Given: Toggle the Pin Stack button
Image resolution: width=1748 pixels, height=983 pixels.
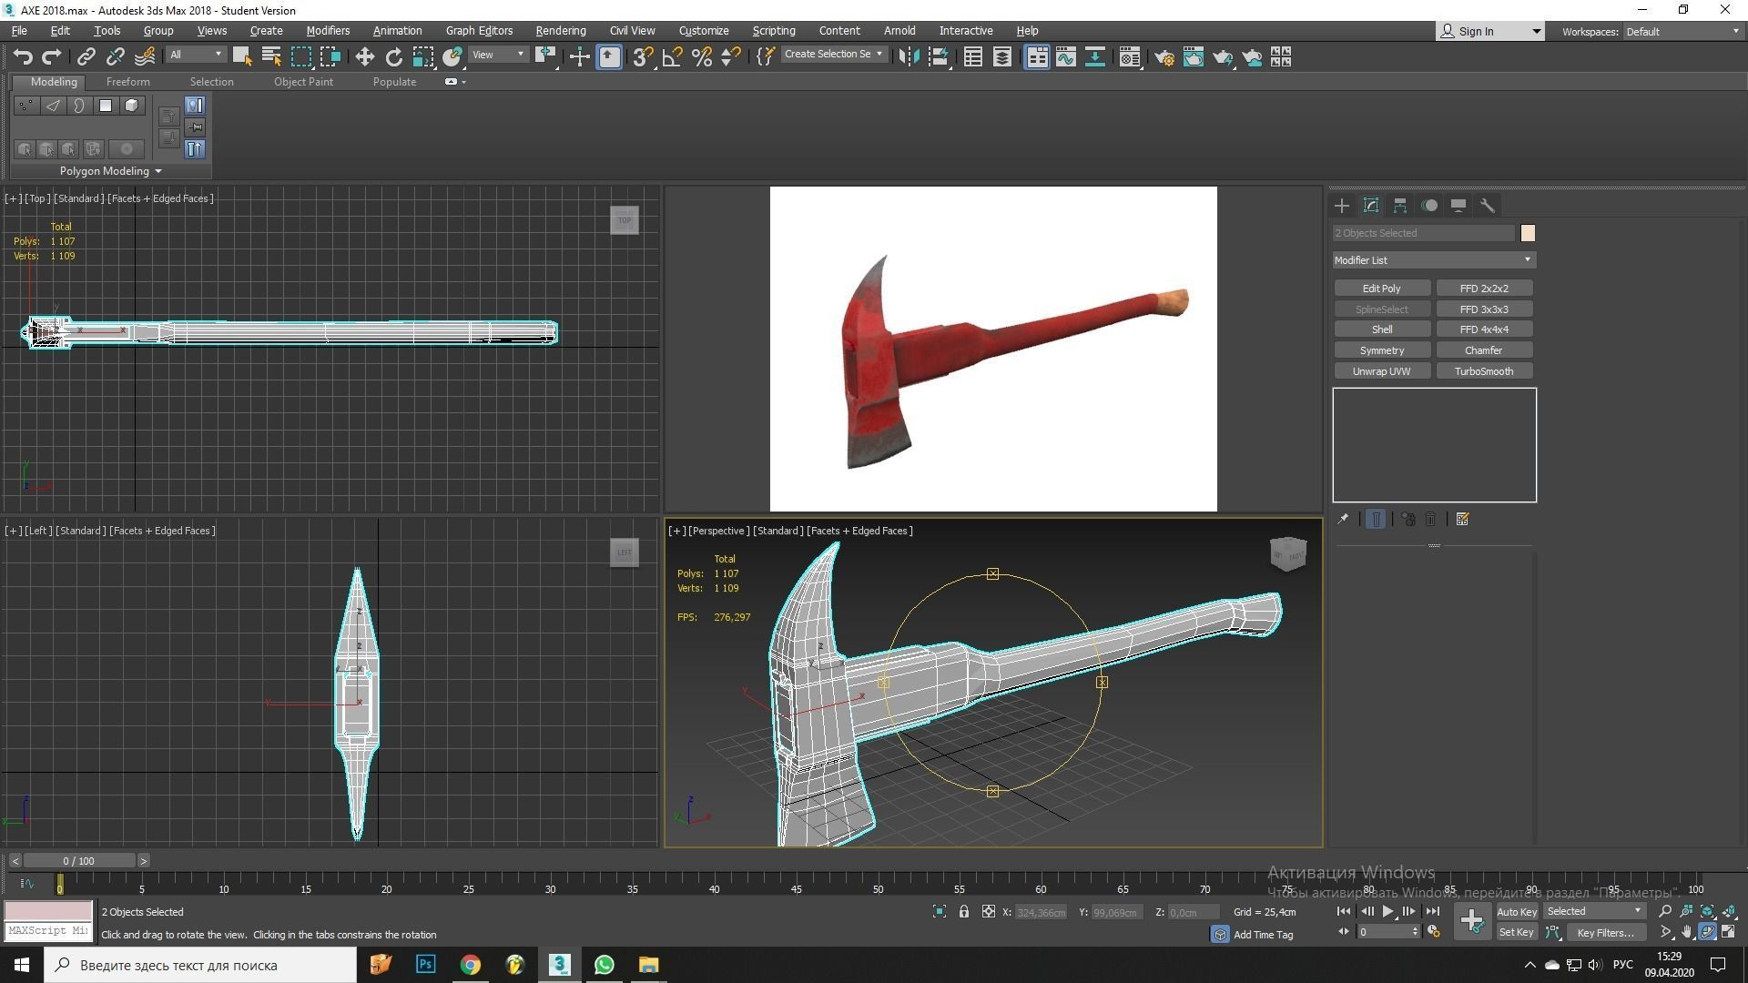Looking at the screenshot, I should click(x=1342, y=519).
